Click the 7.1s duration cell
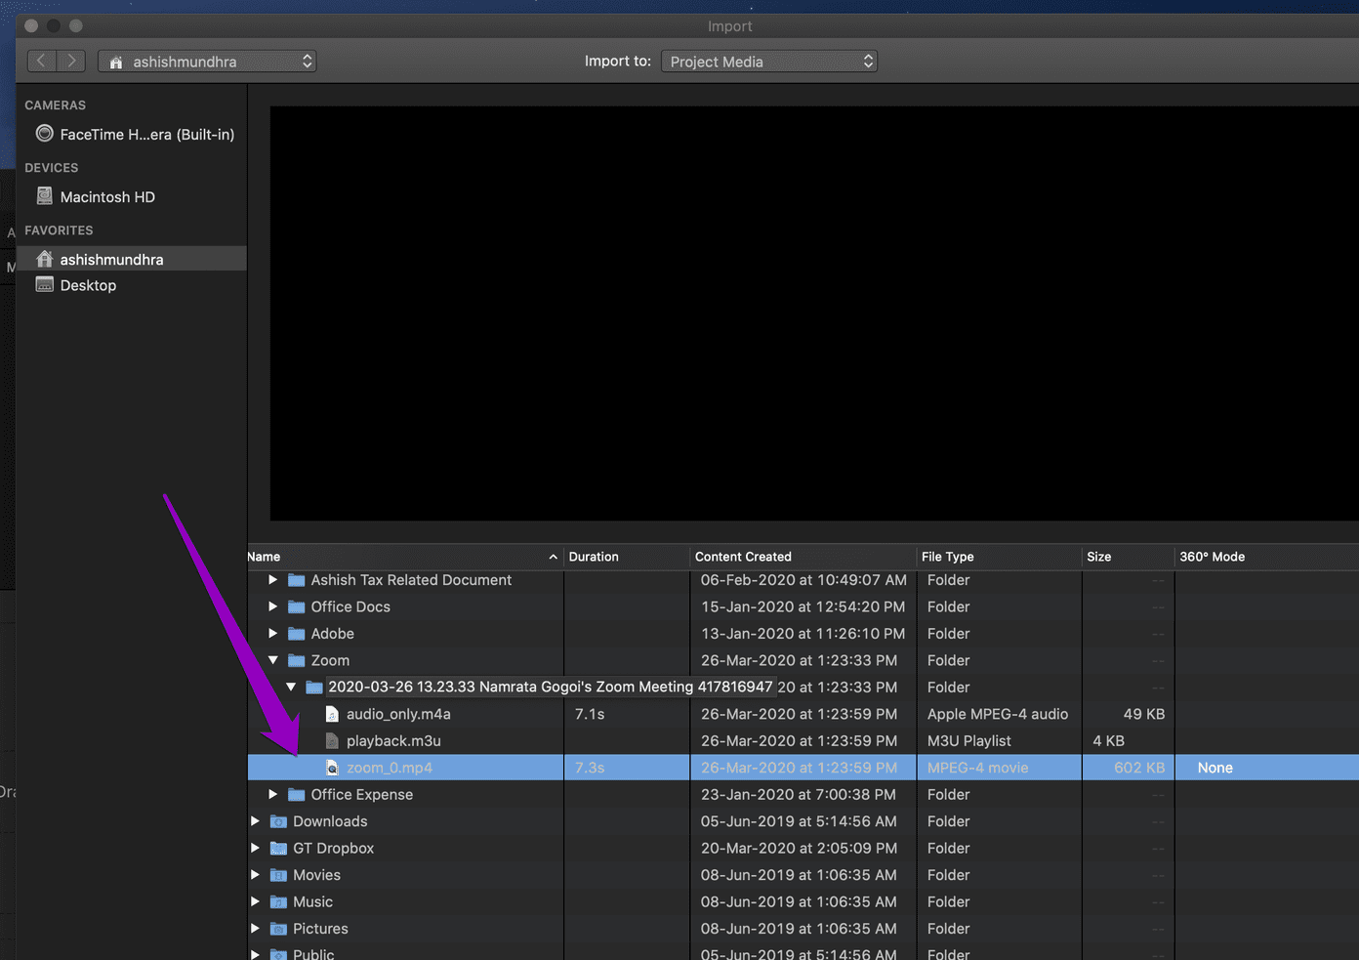Viewport: 1359px width, 960px height. point(590,714)
